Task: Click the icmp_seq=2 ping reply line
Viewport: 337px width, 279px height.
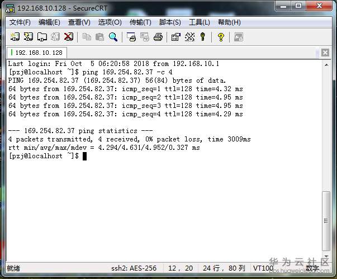Action: tap(126, 97)
